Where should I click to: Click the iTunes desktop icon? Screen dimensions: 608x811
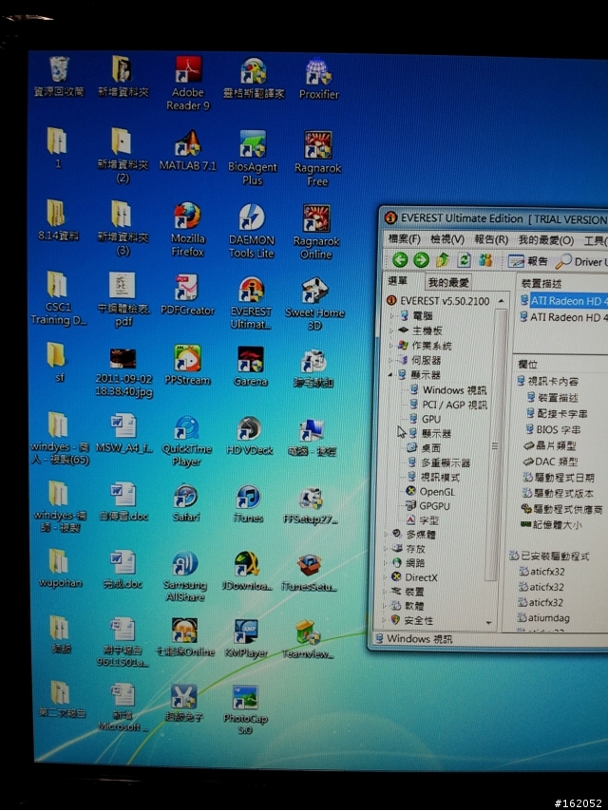coord(248,503)
